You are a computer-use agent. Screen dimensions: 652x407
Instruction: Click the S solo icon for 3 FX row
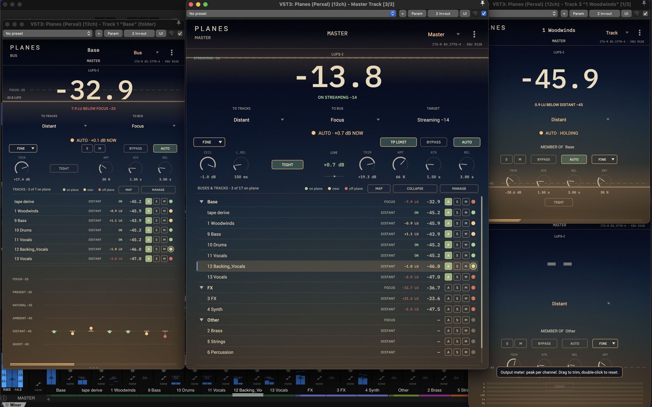click(457, 299)
